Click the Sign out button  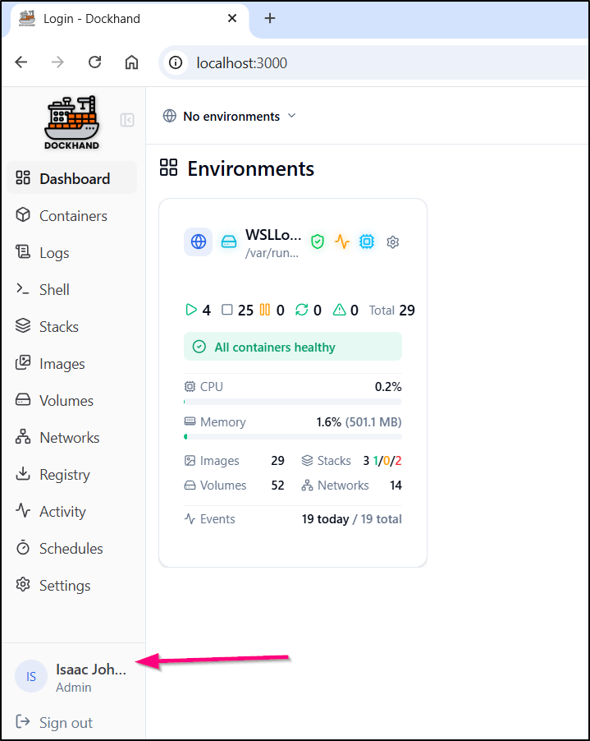coord(66,723)
